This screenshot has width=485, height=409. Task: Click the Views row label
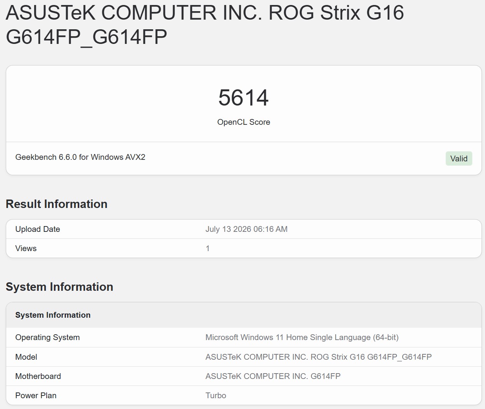[26, 248]
